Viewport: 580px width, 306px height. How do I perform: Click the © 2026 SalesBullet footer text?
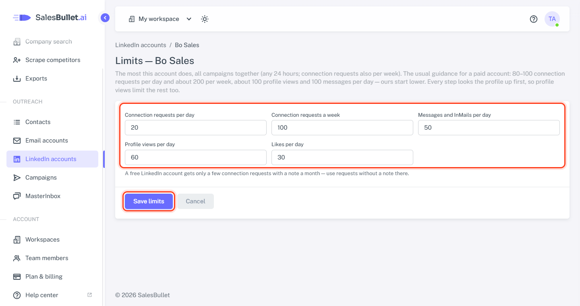(x=143, y=295)
